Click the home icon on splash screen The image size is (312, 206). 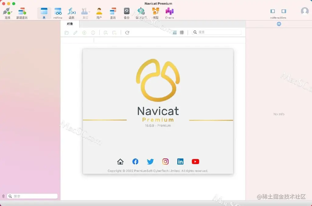120,162
